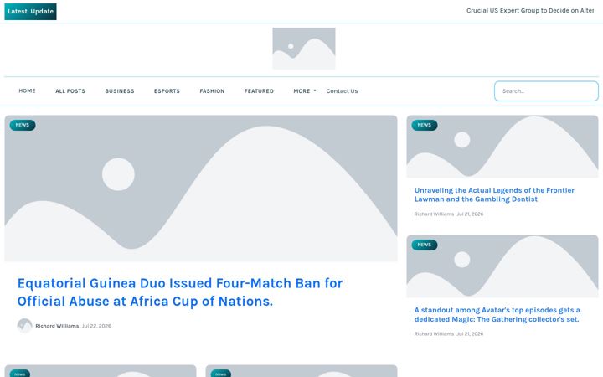Select the BUSINESS menu item
The width and height of the screenshot is (603, 377).
[120, 91]
